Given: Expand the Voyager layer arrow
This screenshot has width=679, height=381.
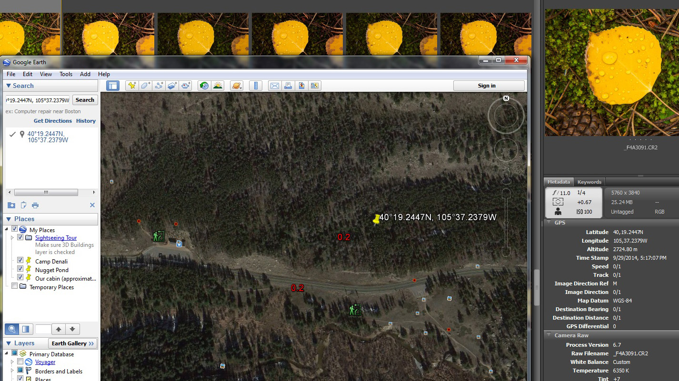Looking at the screenshot, I should coord(12,362).
